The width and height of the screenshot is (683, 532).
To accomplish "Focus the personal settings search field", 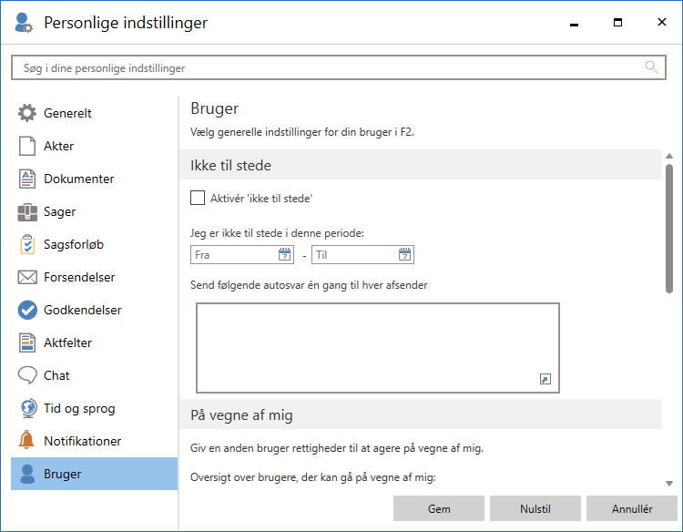I will [x=339, y=67].
